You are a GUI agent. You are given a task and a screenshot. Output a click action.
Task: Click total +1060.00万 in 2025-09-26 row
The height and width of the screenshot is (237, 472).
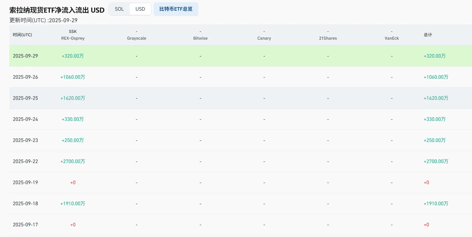(436, 77)
